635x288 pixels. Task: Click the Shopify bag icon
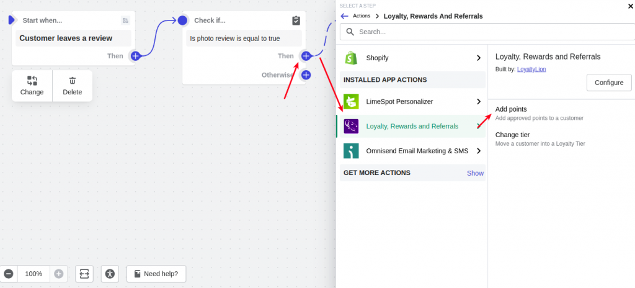point(351,58)
